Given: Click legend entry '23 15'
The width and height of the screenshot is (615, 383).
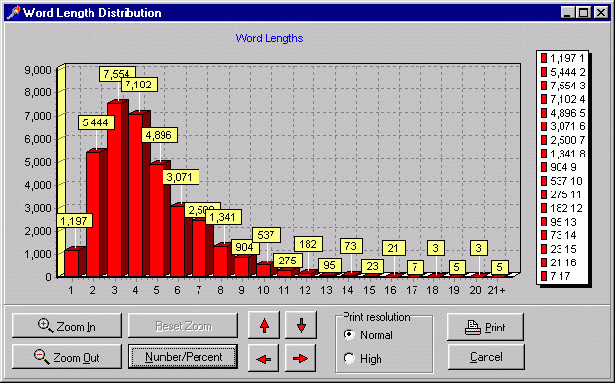Looking at the screenshot, I should 559,249.
